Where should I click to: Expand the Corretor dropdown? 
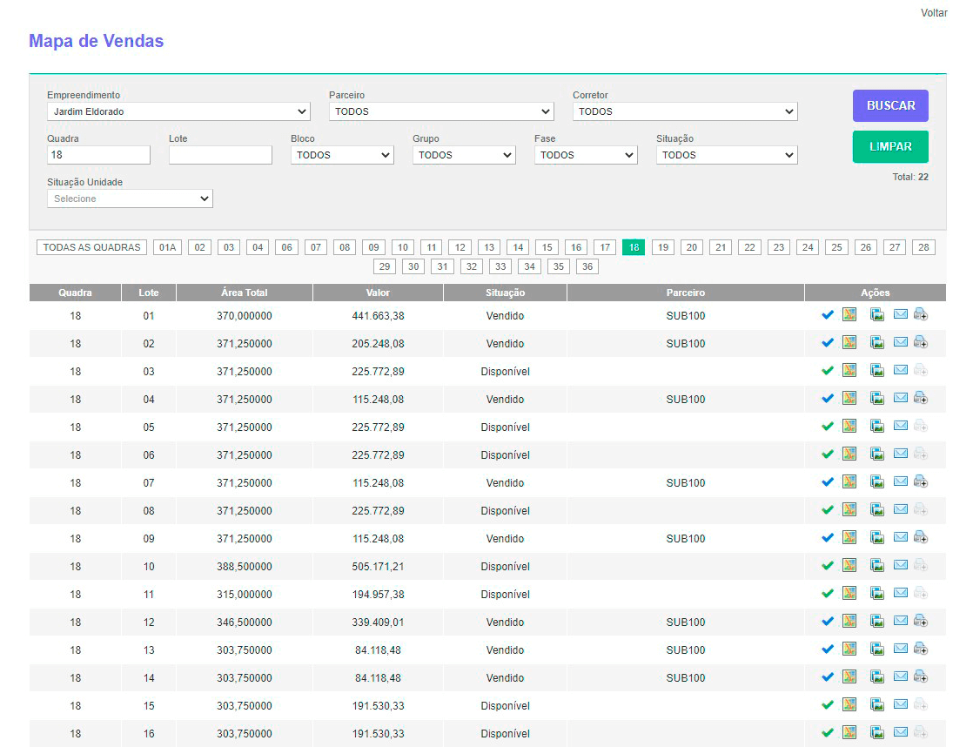click(x=685, y=111)
